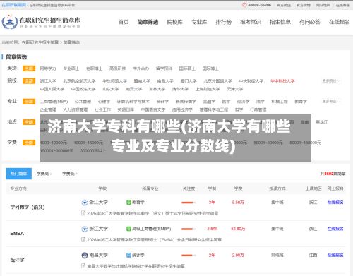353x276 pixels.
Task: Select 全部 in the 专业 filter
Action: (x=29, y=102)
